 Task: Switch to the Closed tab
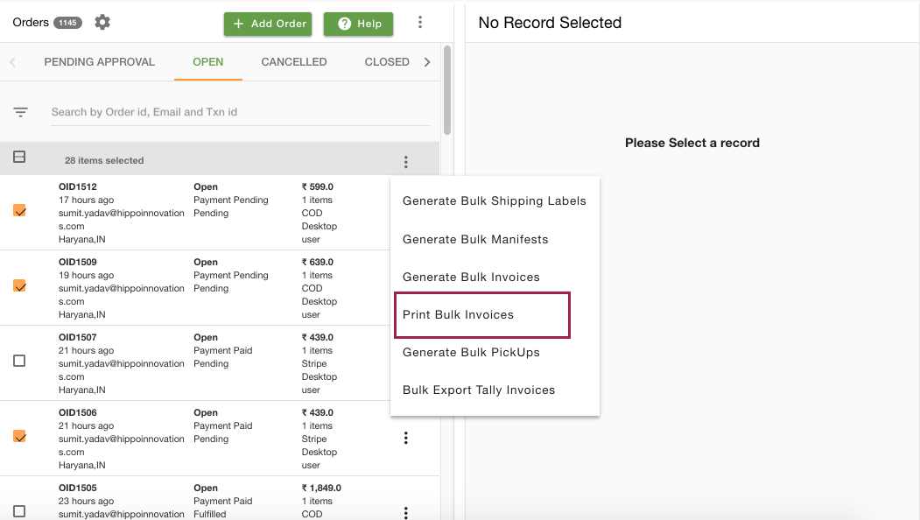pyautogui.click(x=387, y=61)
